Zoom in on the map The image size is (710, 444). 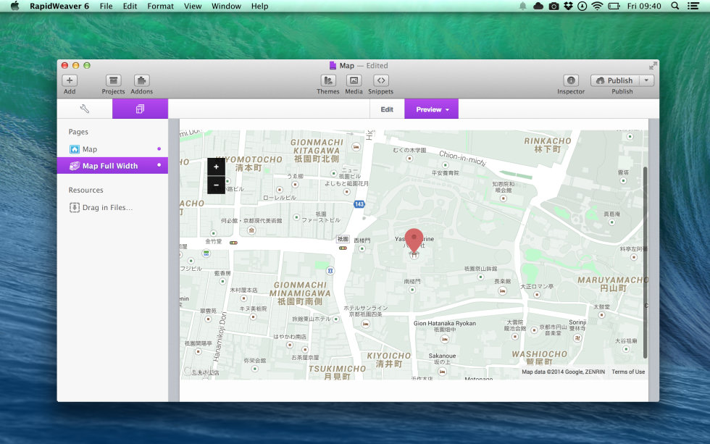tap(216, 167)
